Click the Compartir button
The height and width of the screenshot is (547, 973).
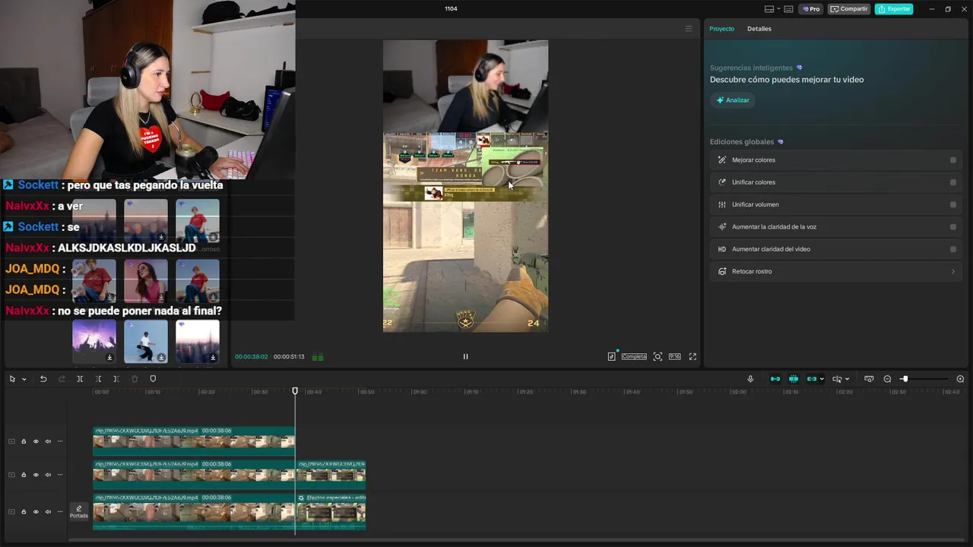(849, 9)
